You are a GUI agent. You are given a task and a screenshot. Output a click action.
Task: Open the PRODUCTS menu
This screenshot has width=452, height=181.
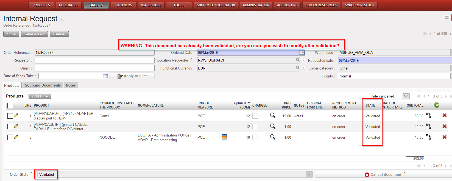pos(41,5)
